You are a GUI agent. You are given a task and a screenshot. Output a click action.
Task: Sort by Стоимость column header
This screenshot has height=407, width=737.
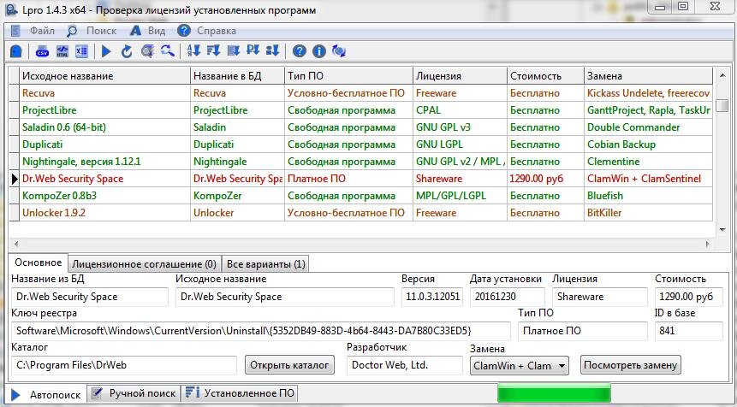coord(546,76)
